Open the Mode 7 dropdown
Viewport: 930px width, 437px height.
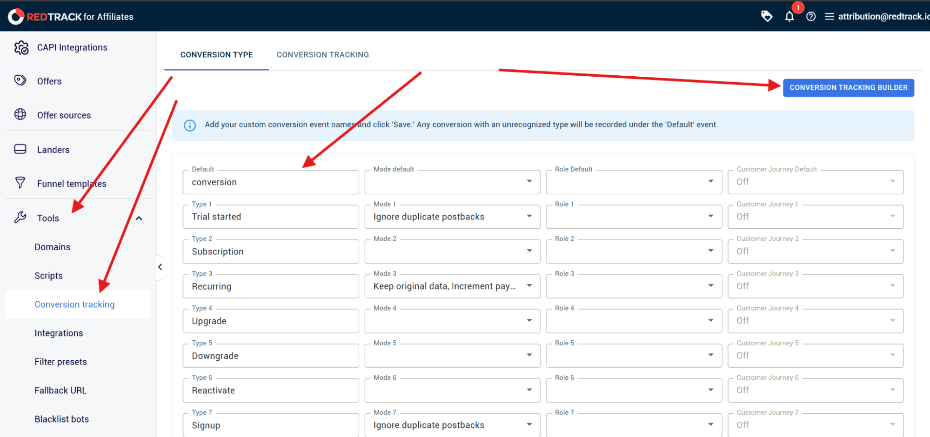tap(452, 425)
